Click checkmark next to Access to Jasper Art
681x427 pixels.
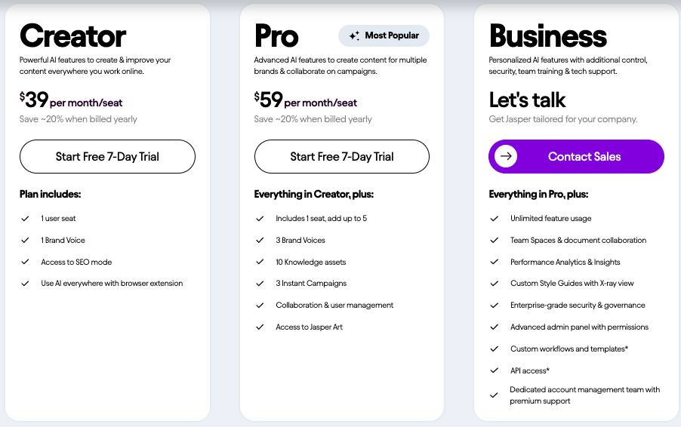(x=260, y=327)
